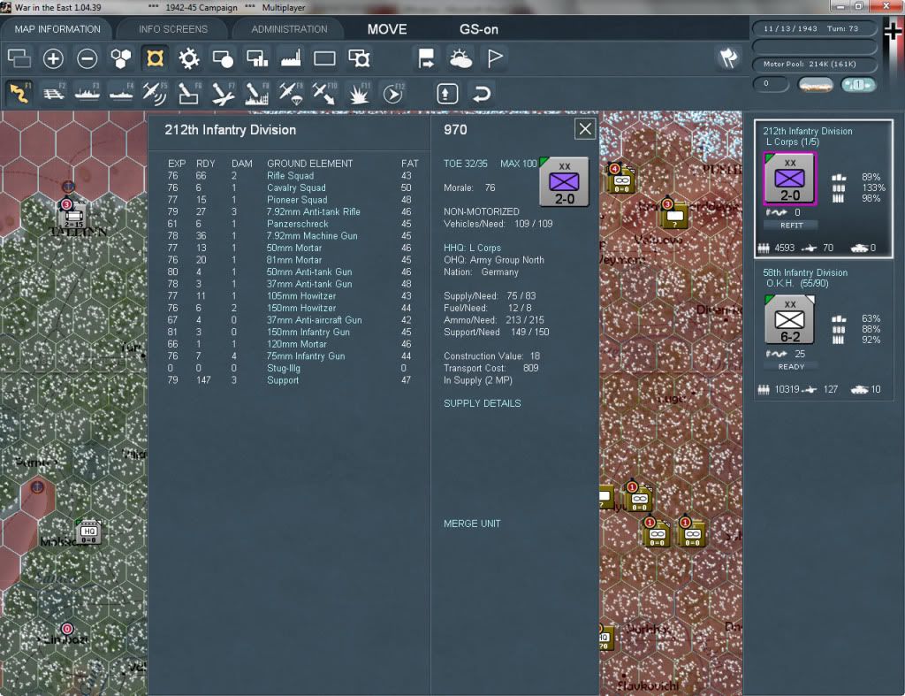Click the purple 2-0 counter in detail window
905x696 pixels.
click(x=564, y=182)
